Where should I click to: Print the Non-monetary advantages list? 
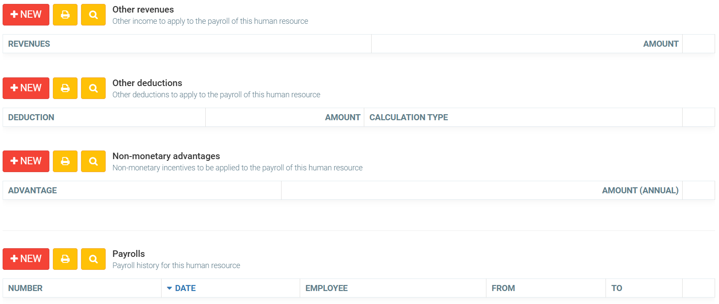click(x=65, y=161)
